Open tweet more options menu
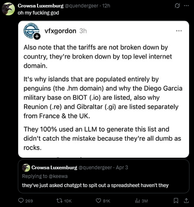Viewport: 194px width, 207px height. (186, 6)
